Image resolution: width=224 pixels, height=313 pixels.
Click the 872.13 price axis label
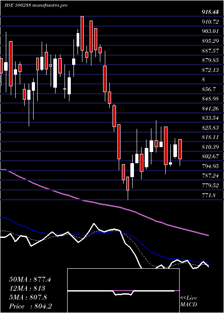click(x=211, y=70)
